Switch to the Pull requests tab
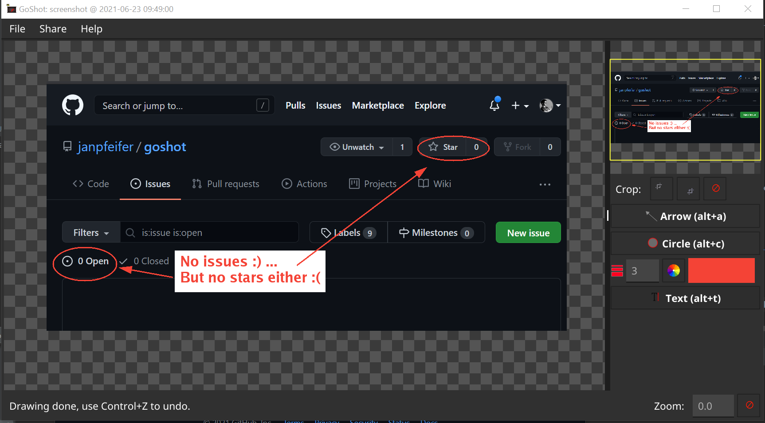This screenshot has width=765, height=423. coord(226,184)
